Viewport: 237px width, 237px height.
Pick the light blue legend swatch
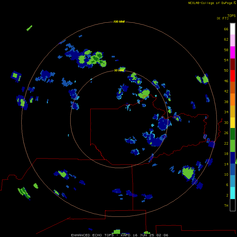pyautogui.click(x=233, y=181)
